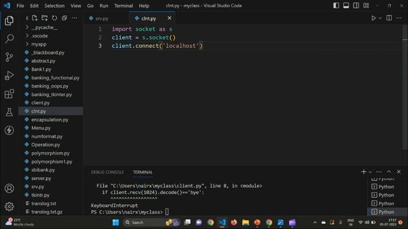
Task: Open the Help menu
Action: [x=144, y=6]
